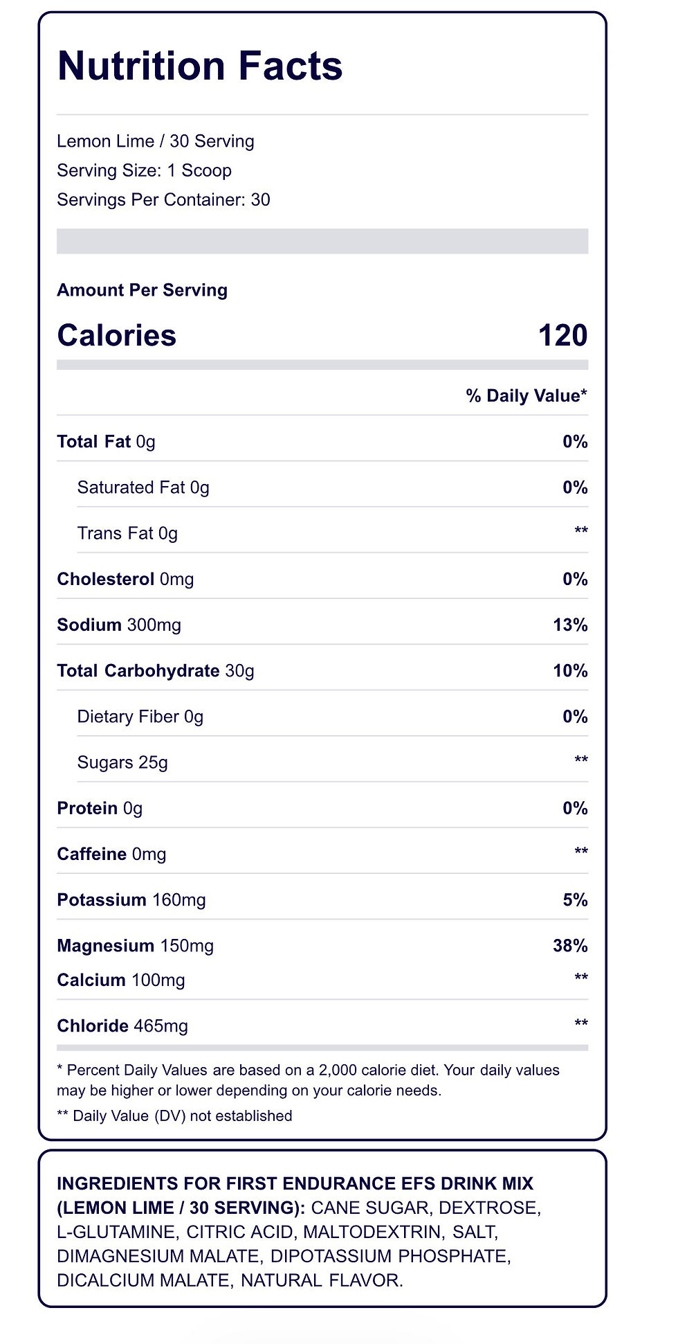Select Total Carbohydrate 30g row
Image resolution: width=678 pixels, height=1344 pixels.
(322, 670)
